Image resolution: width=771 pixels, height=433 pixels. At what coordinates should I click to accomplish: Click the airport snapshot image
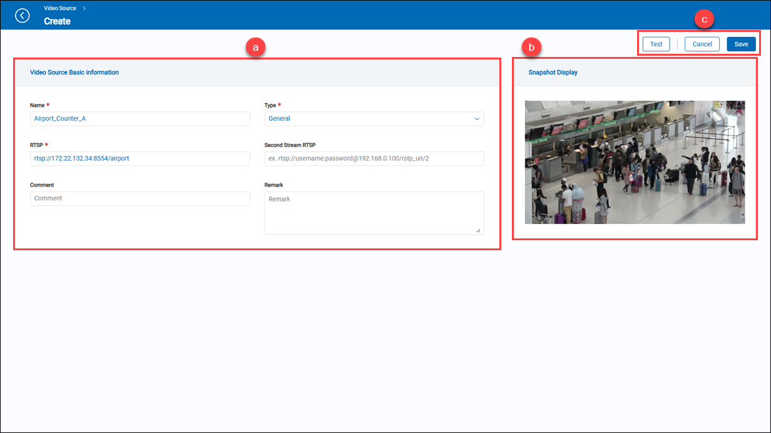tap(635, 162)
